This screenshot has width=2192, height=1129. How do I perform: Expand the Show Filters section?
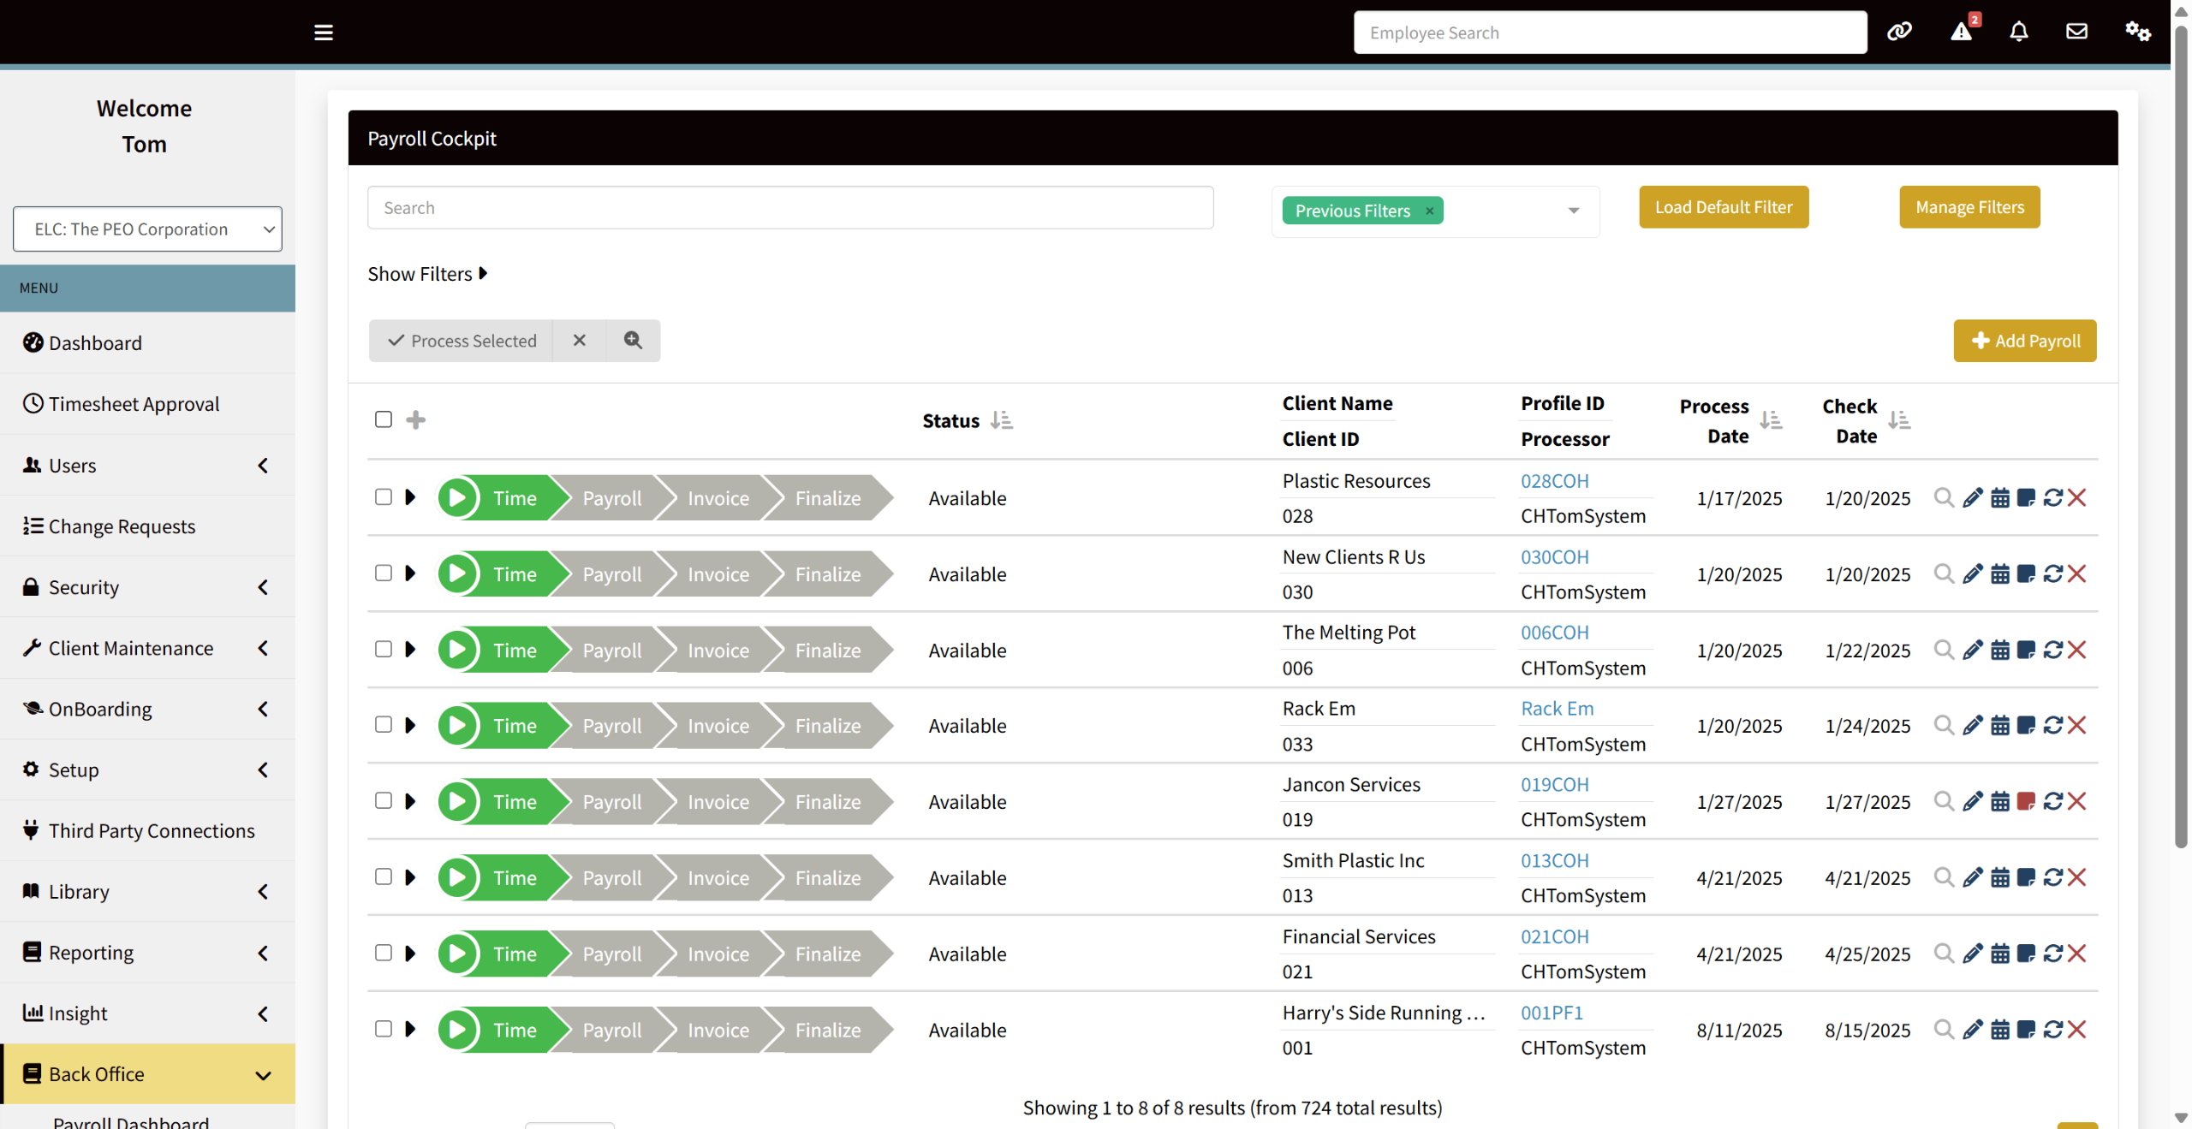point(427,274)
